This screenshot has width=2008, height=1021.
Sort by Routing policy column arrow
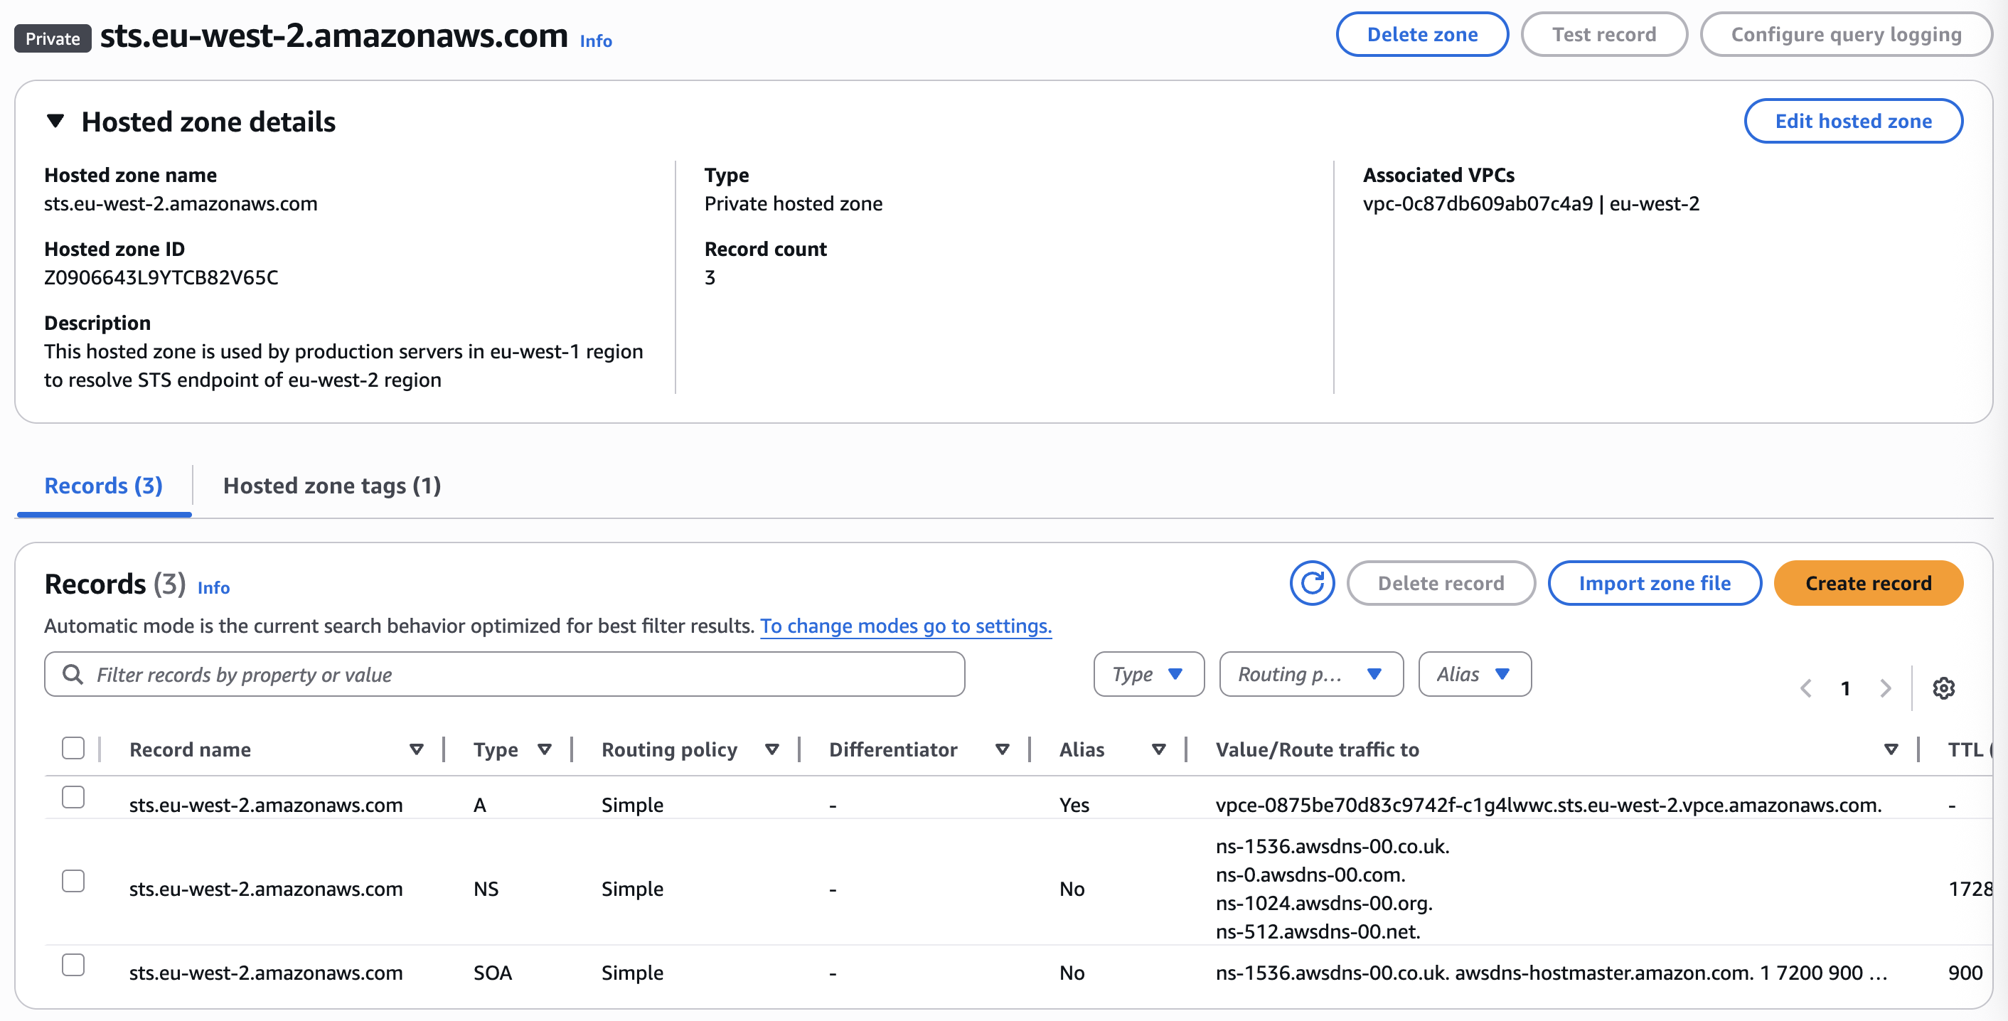pyautogui.click(x=771, y=749)
